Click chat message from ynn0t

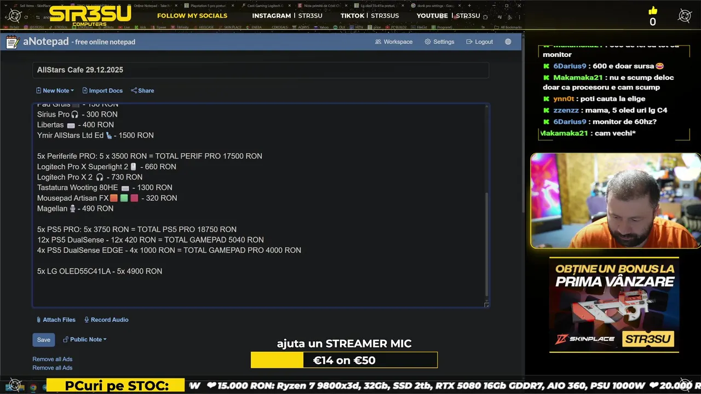click(594, 99)
